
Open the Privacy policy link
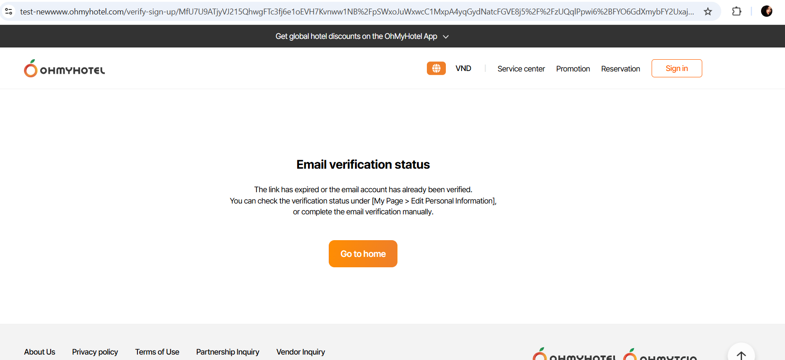95,352
